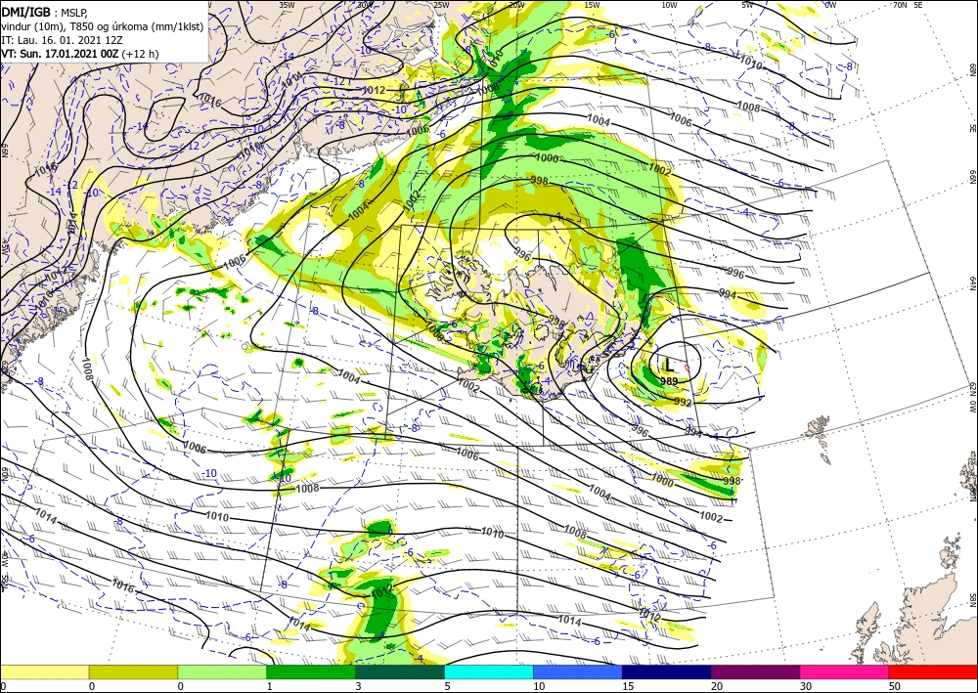The height and width of the screenshot is (693, 978).
Task: Click the '5W' longitude label at top
Action: [747, 5]
